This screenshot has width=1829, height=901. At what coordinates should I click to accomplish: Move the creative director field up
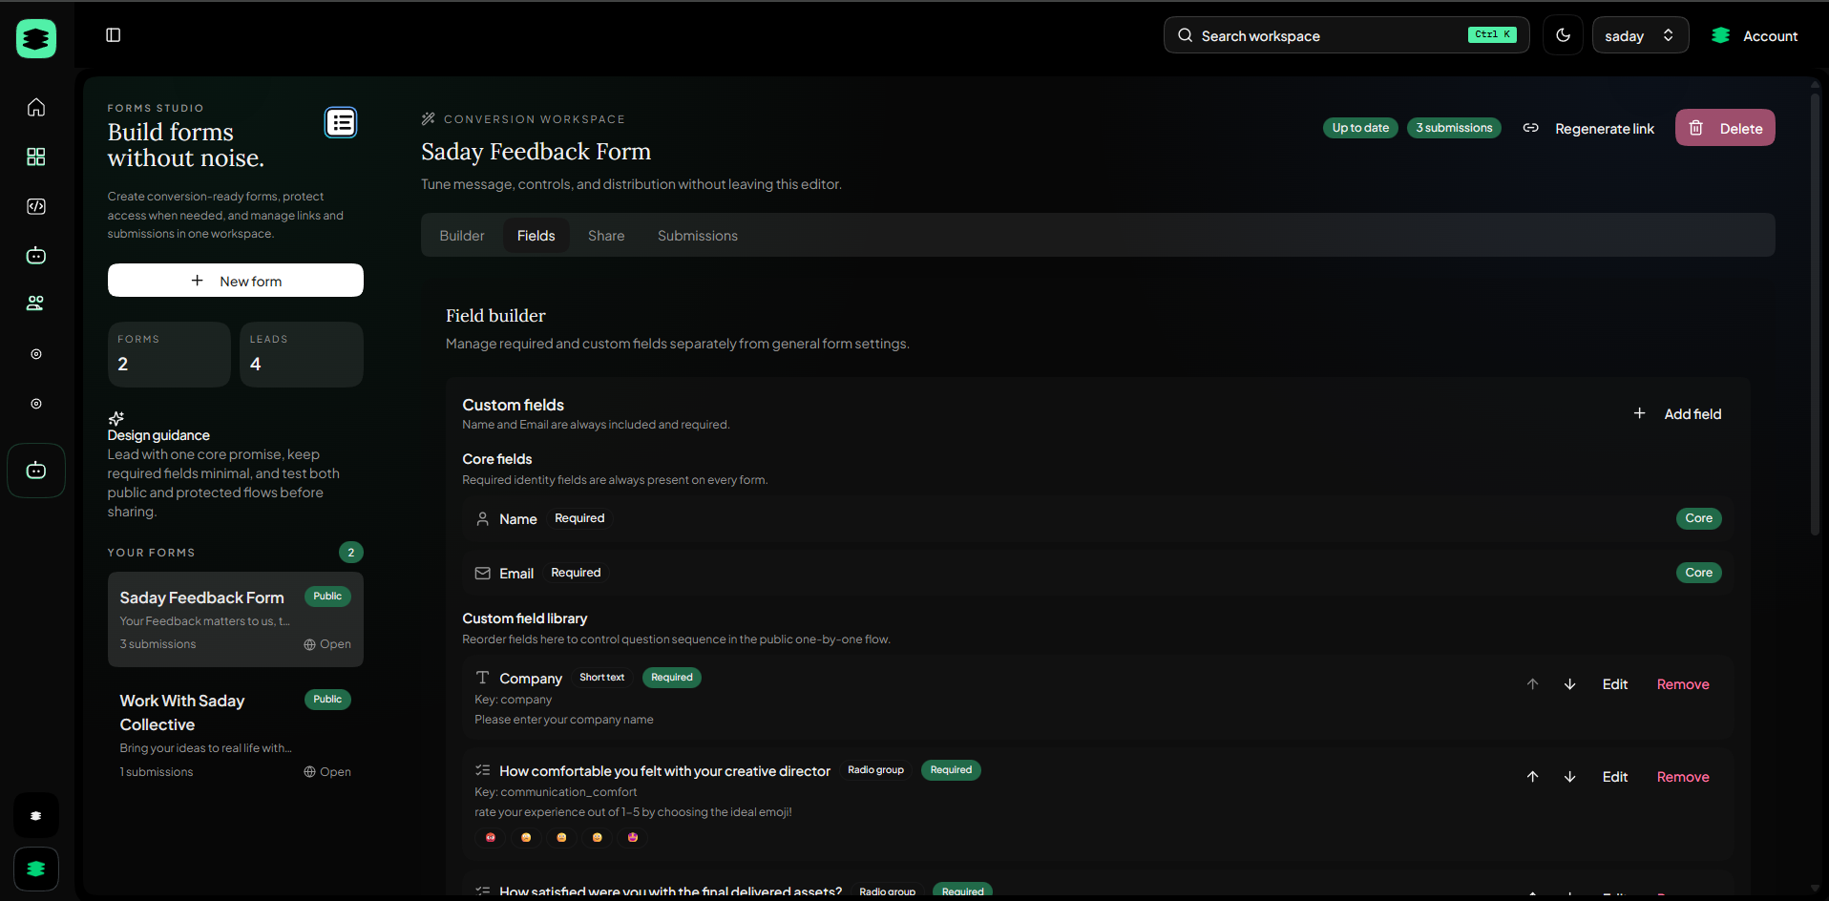tap(1532, 777)
